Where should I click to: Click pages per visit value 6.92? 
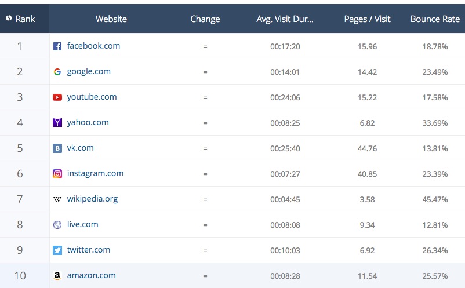point(367,250)
